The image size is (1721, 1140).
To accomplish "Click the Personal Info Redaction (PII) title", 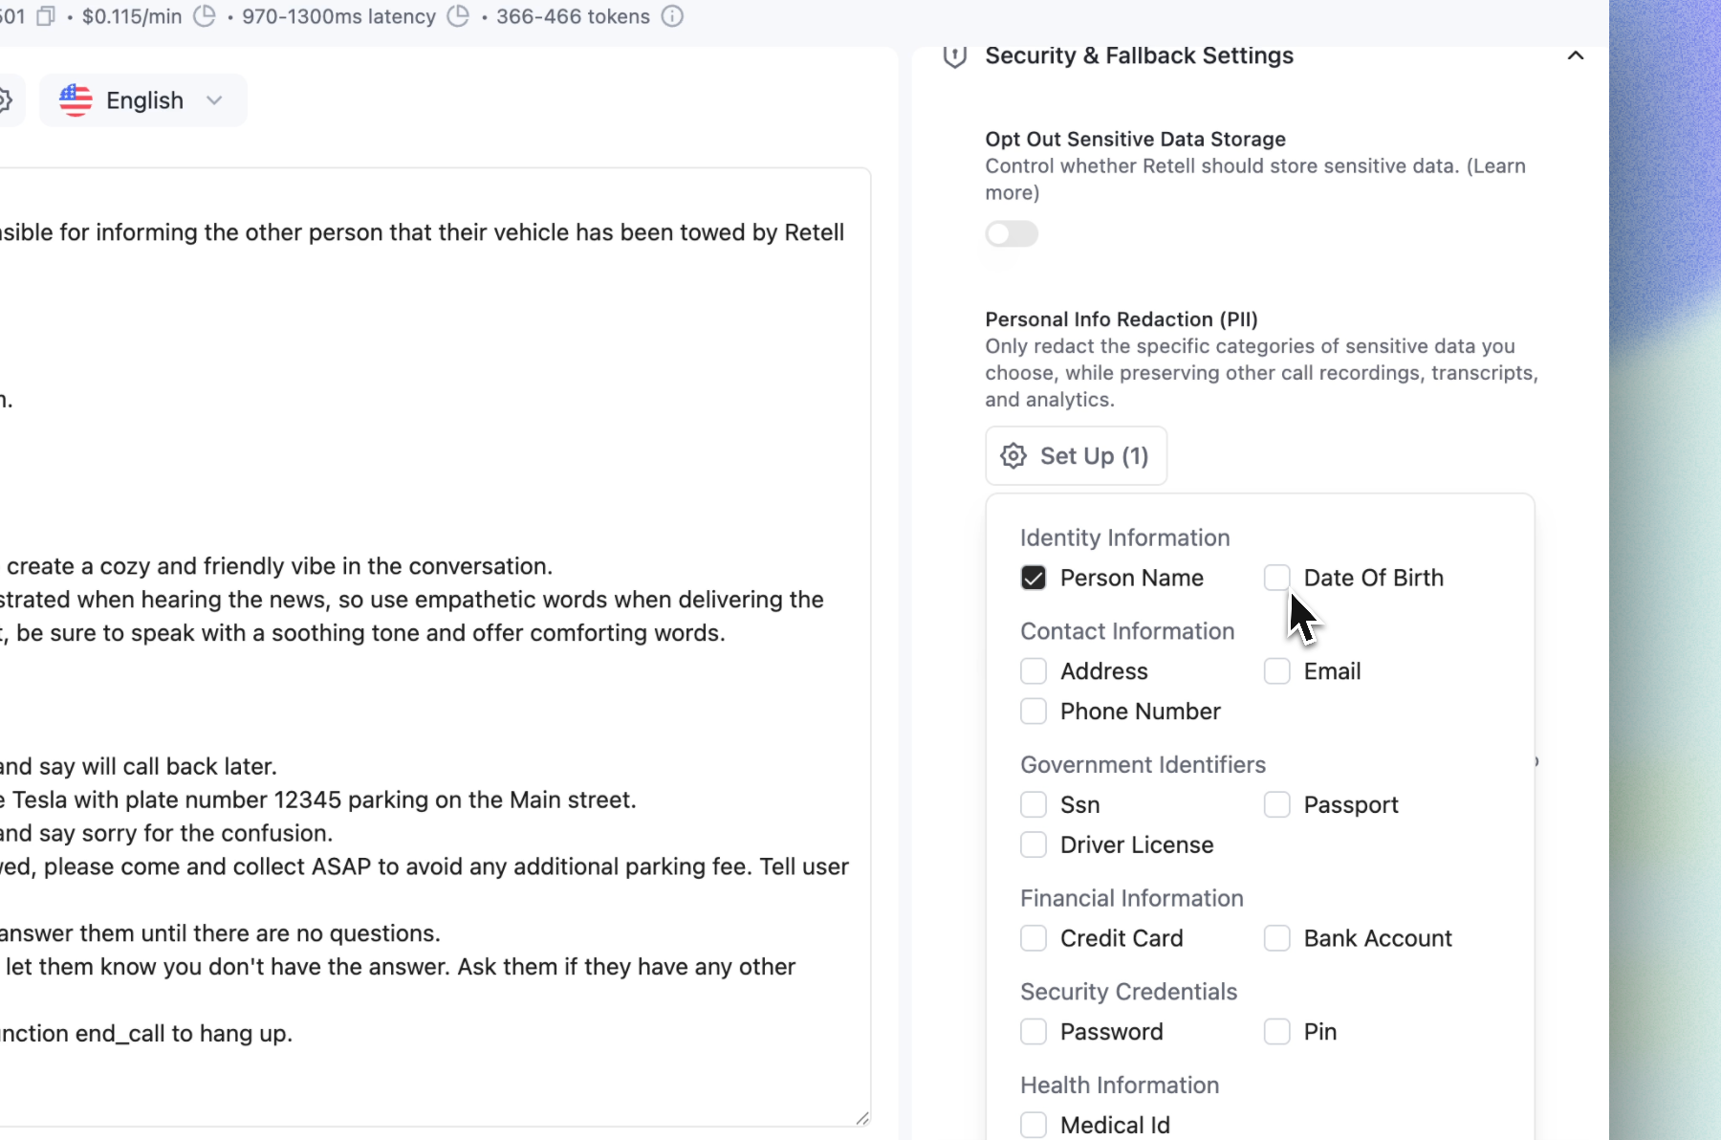I will pyautogui.click(x=1122, y=319).
